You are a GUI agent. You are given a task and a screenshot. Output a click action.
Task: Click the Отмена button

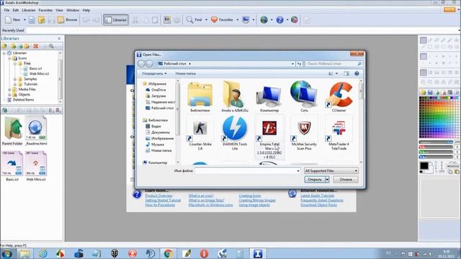point(346,179)
